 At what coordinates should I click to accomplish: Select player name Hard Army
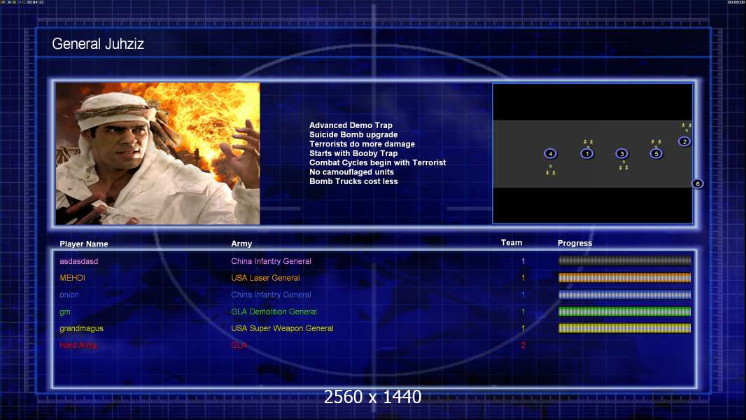pyautogui.click(x=78, y=345)
